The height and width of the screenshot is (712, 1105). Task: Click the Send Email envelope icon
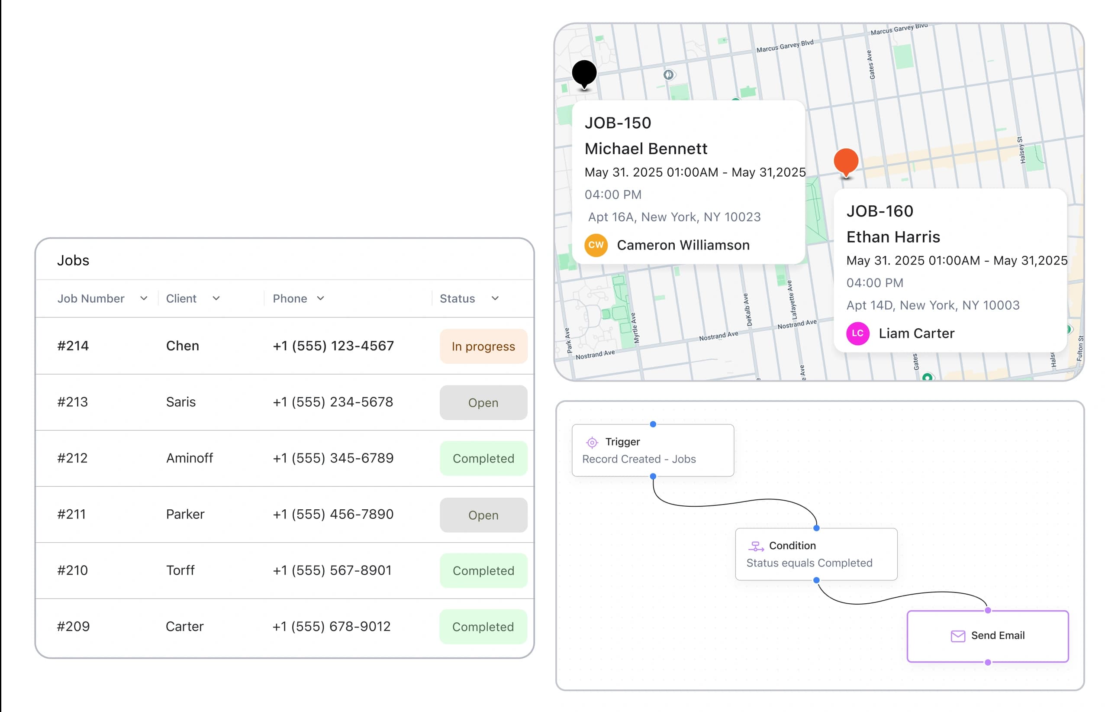(958, 636)
